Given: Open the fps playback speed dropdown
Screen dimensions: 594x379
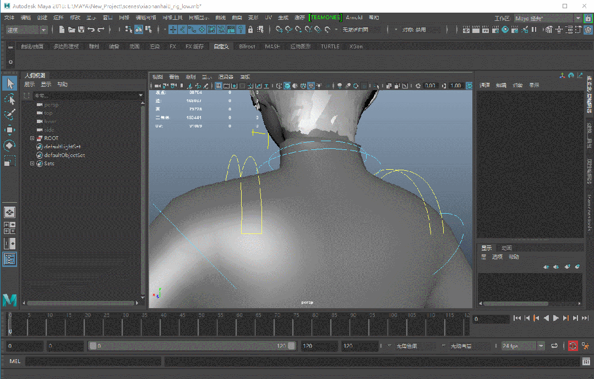Looking at the screenshot, I should pyautogui.click(x=541, y=345).
